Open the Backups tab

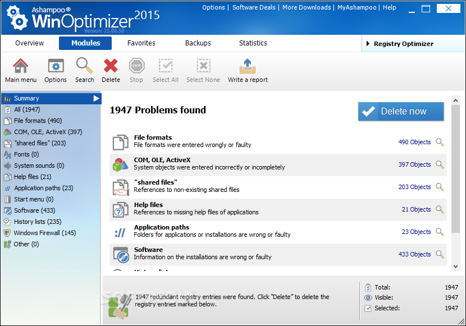click(x=198, y=43)
